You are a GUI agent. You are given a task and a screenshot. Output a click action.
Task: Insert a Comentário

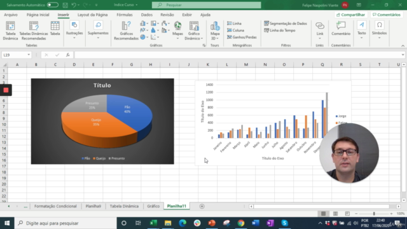click(341, 29)
